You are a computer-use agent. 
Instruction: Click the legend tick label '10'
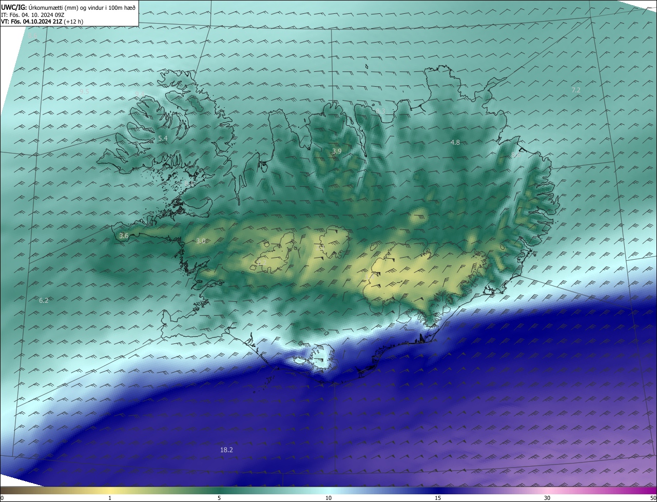pos(328,498)
